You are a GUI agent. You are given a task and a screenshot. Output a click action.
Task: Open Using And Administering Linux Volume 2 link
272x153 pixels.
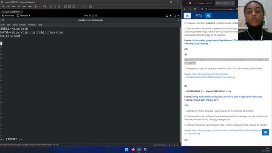(x=223, y=98)
